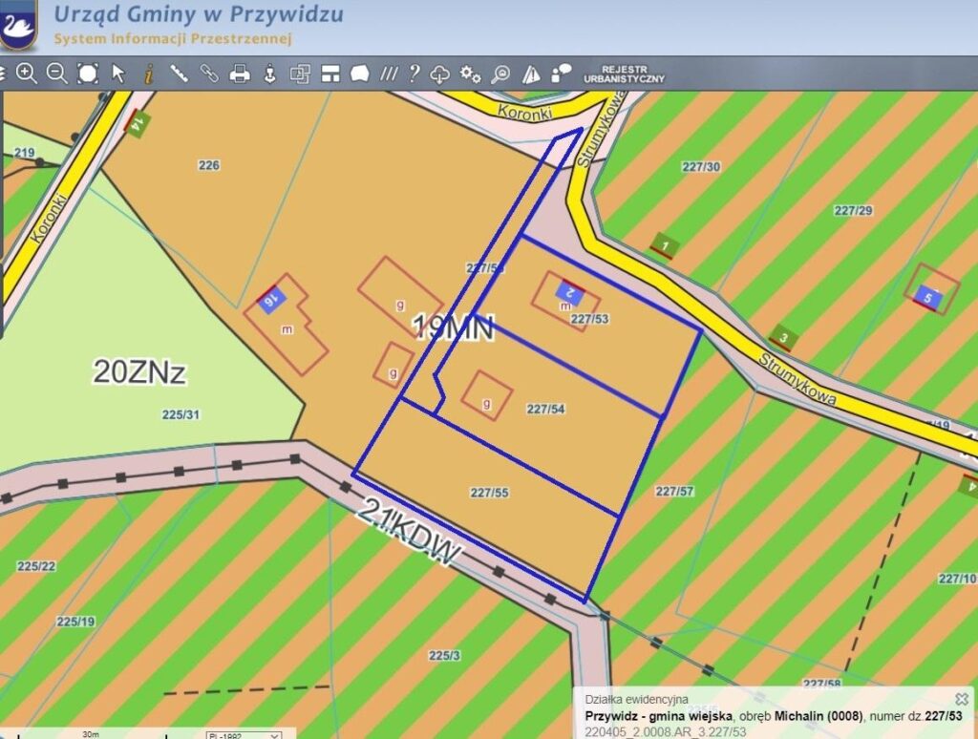Open Rejestr Urbanistyczny
This screenshot has height=739, width=978.
624,74
